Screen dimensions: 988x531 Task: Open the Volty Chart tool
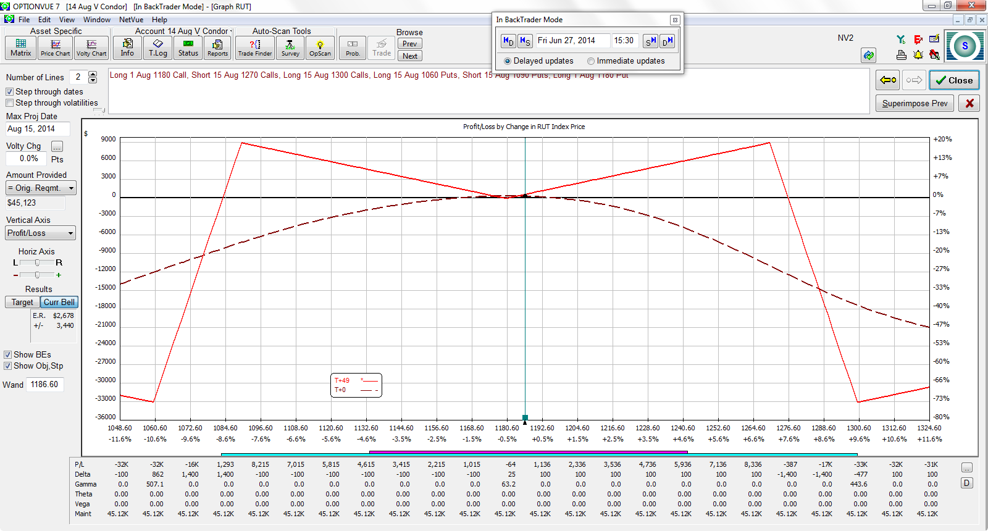91,48
